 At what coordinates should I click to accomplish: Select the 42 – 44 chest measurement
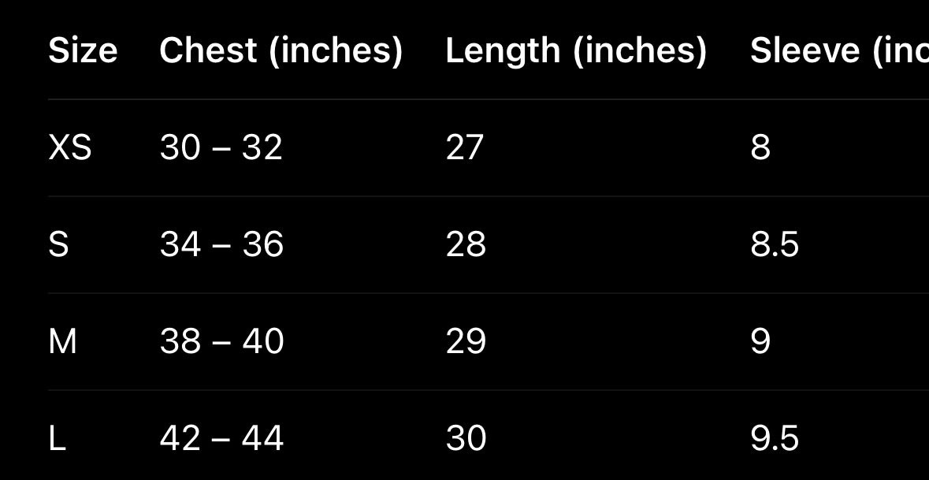point(221,438)
